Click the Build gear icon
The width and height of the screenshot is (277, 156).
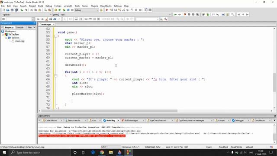coord(56,10)
